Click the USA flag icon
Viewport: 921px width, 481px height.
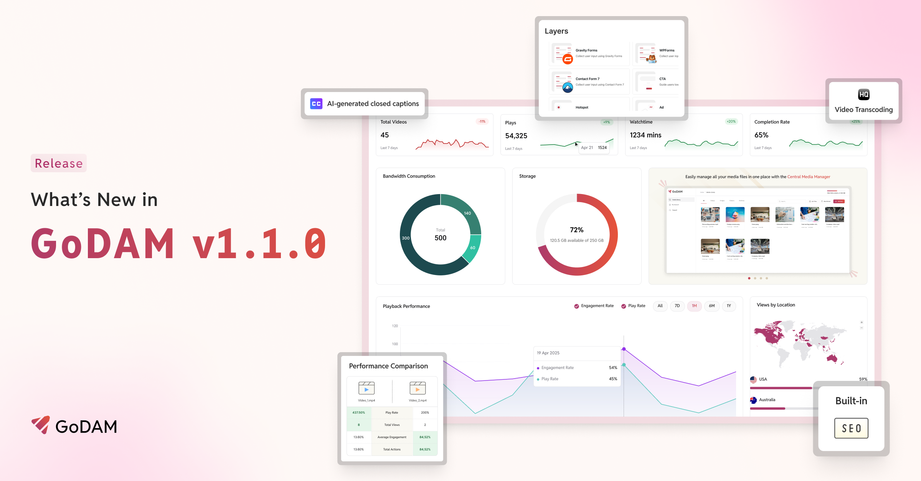tap(753, 379)
